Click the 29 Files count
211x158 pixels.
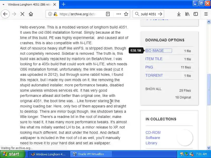click(x=185, y=91)
